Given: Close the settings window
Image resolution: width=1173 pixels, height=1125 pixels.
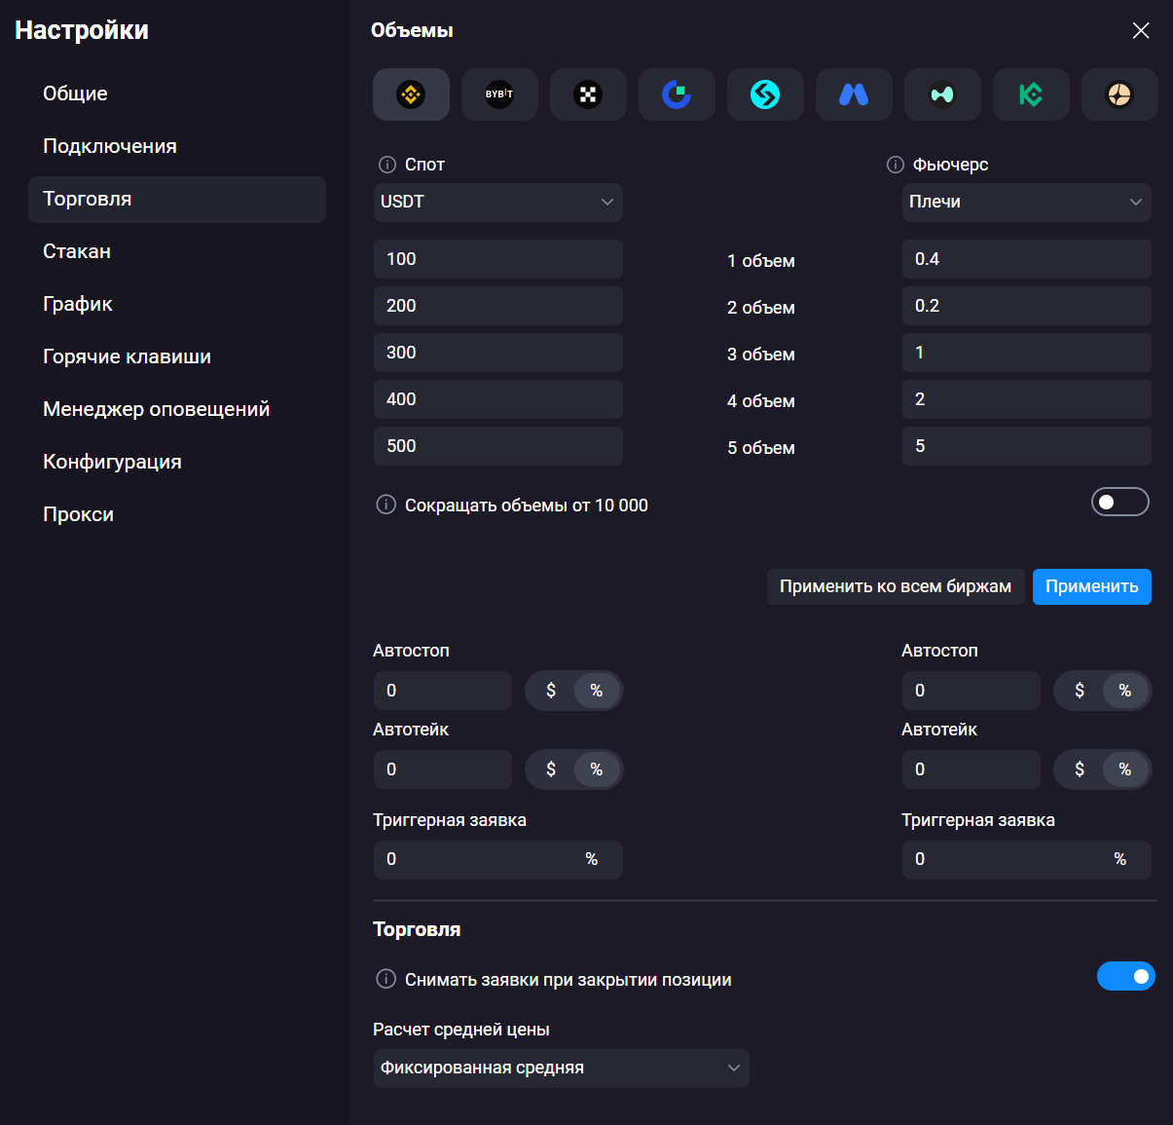Looking at the screenshot, I should click(x=1141, y=30).
